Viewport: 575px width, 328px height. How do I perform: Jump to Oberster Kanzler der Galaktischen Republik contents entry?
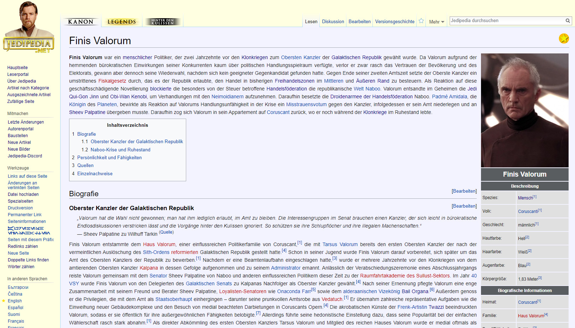[137, 142]
